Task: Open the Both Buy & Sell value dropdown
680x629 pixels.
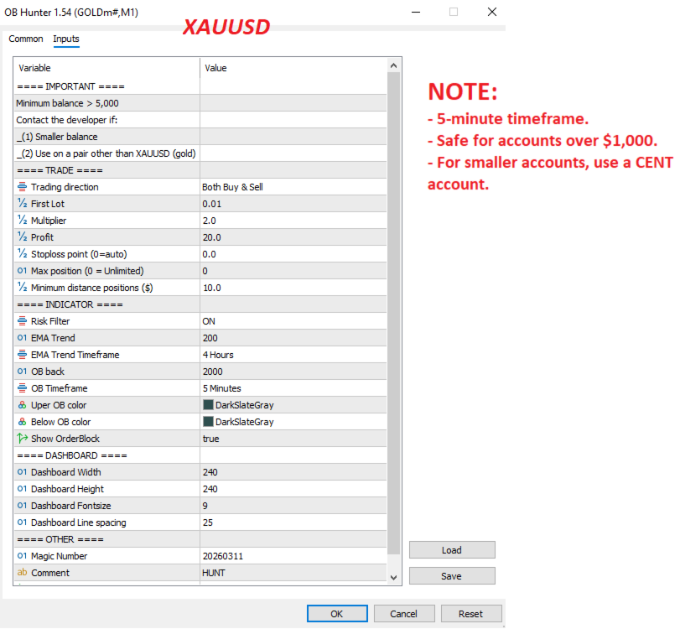Action: [293, 187]
